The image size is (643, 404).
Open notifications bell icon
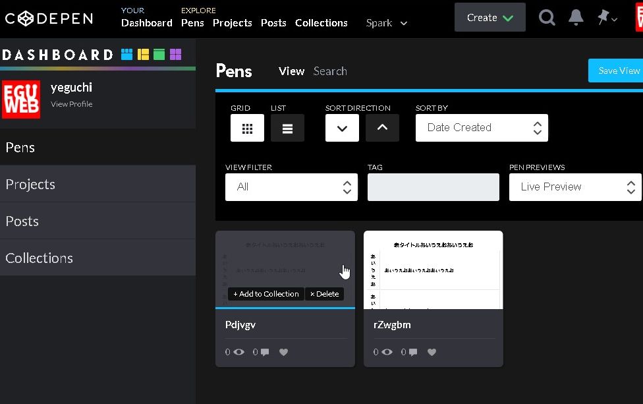(x=576, y=18)
